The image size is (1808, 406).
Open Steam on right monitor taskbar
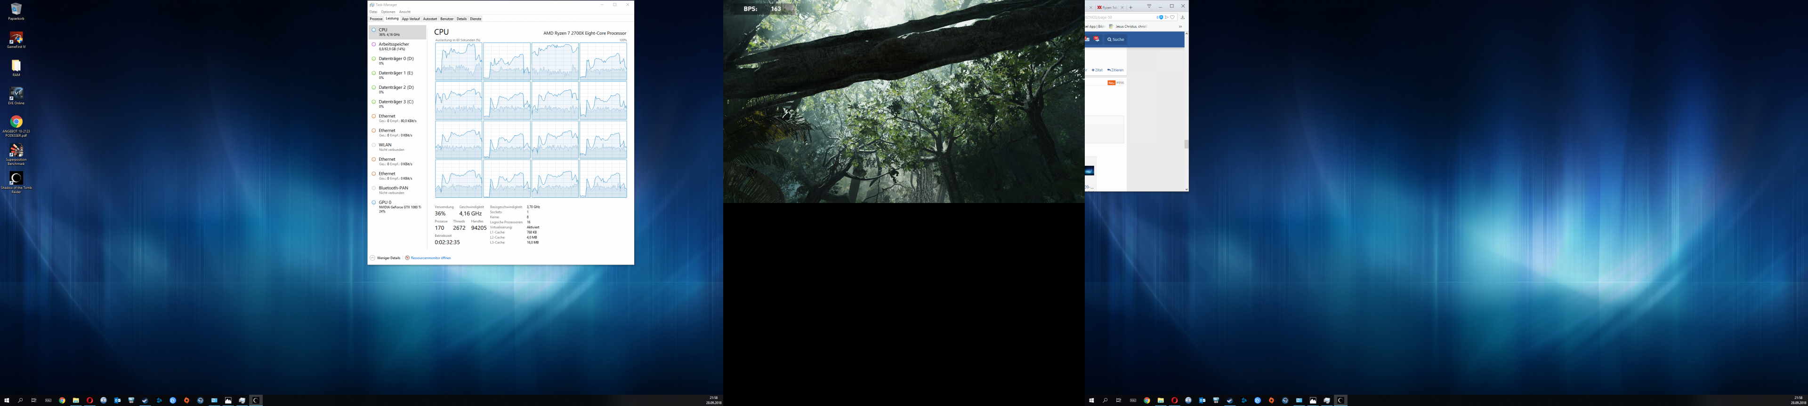click(x=1230, y=400)
